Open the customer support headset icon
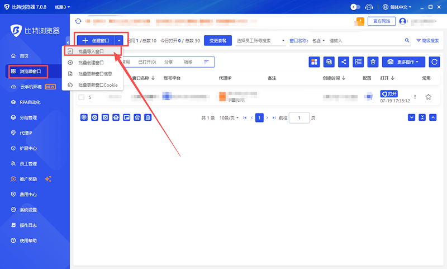 (369, 7)
